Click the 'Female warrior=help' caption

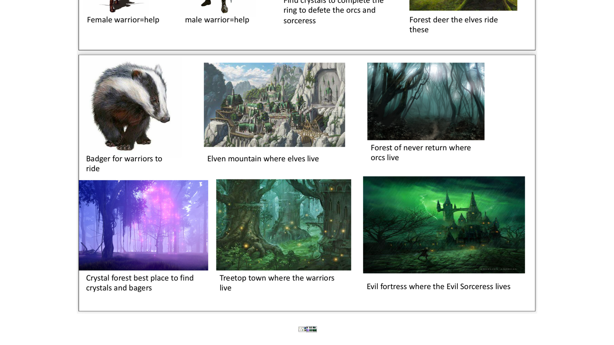(123, 20)
